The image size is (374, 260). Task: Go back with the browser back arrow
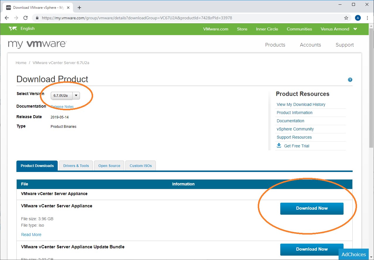tap(7, 18)
